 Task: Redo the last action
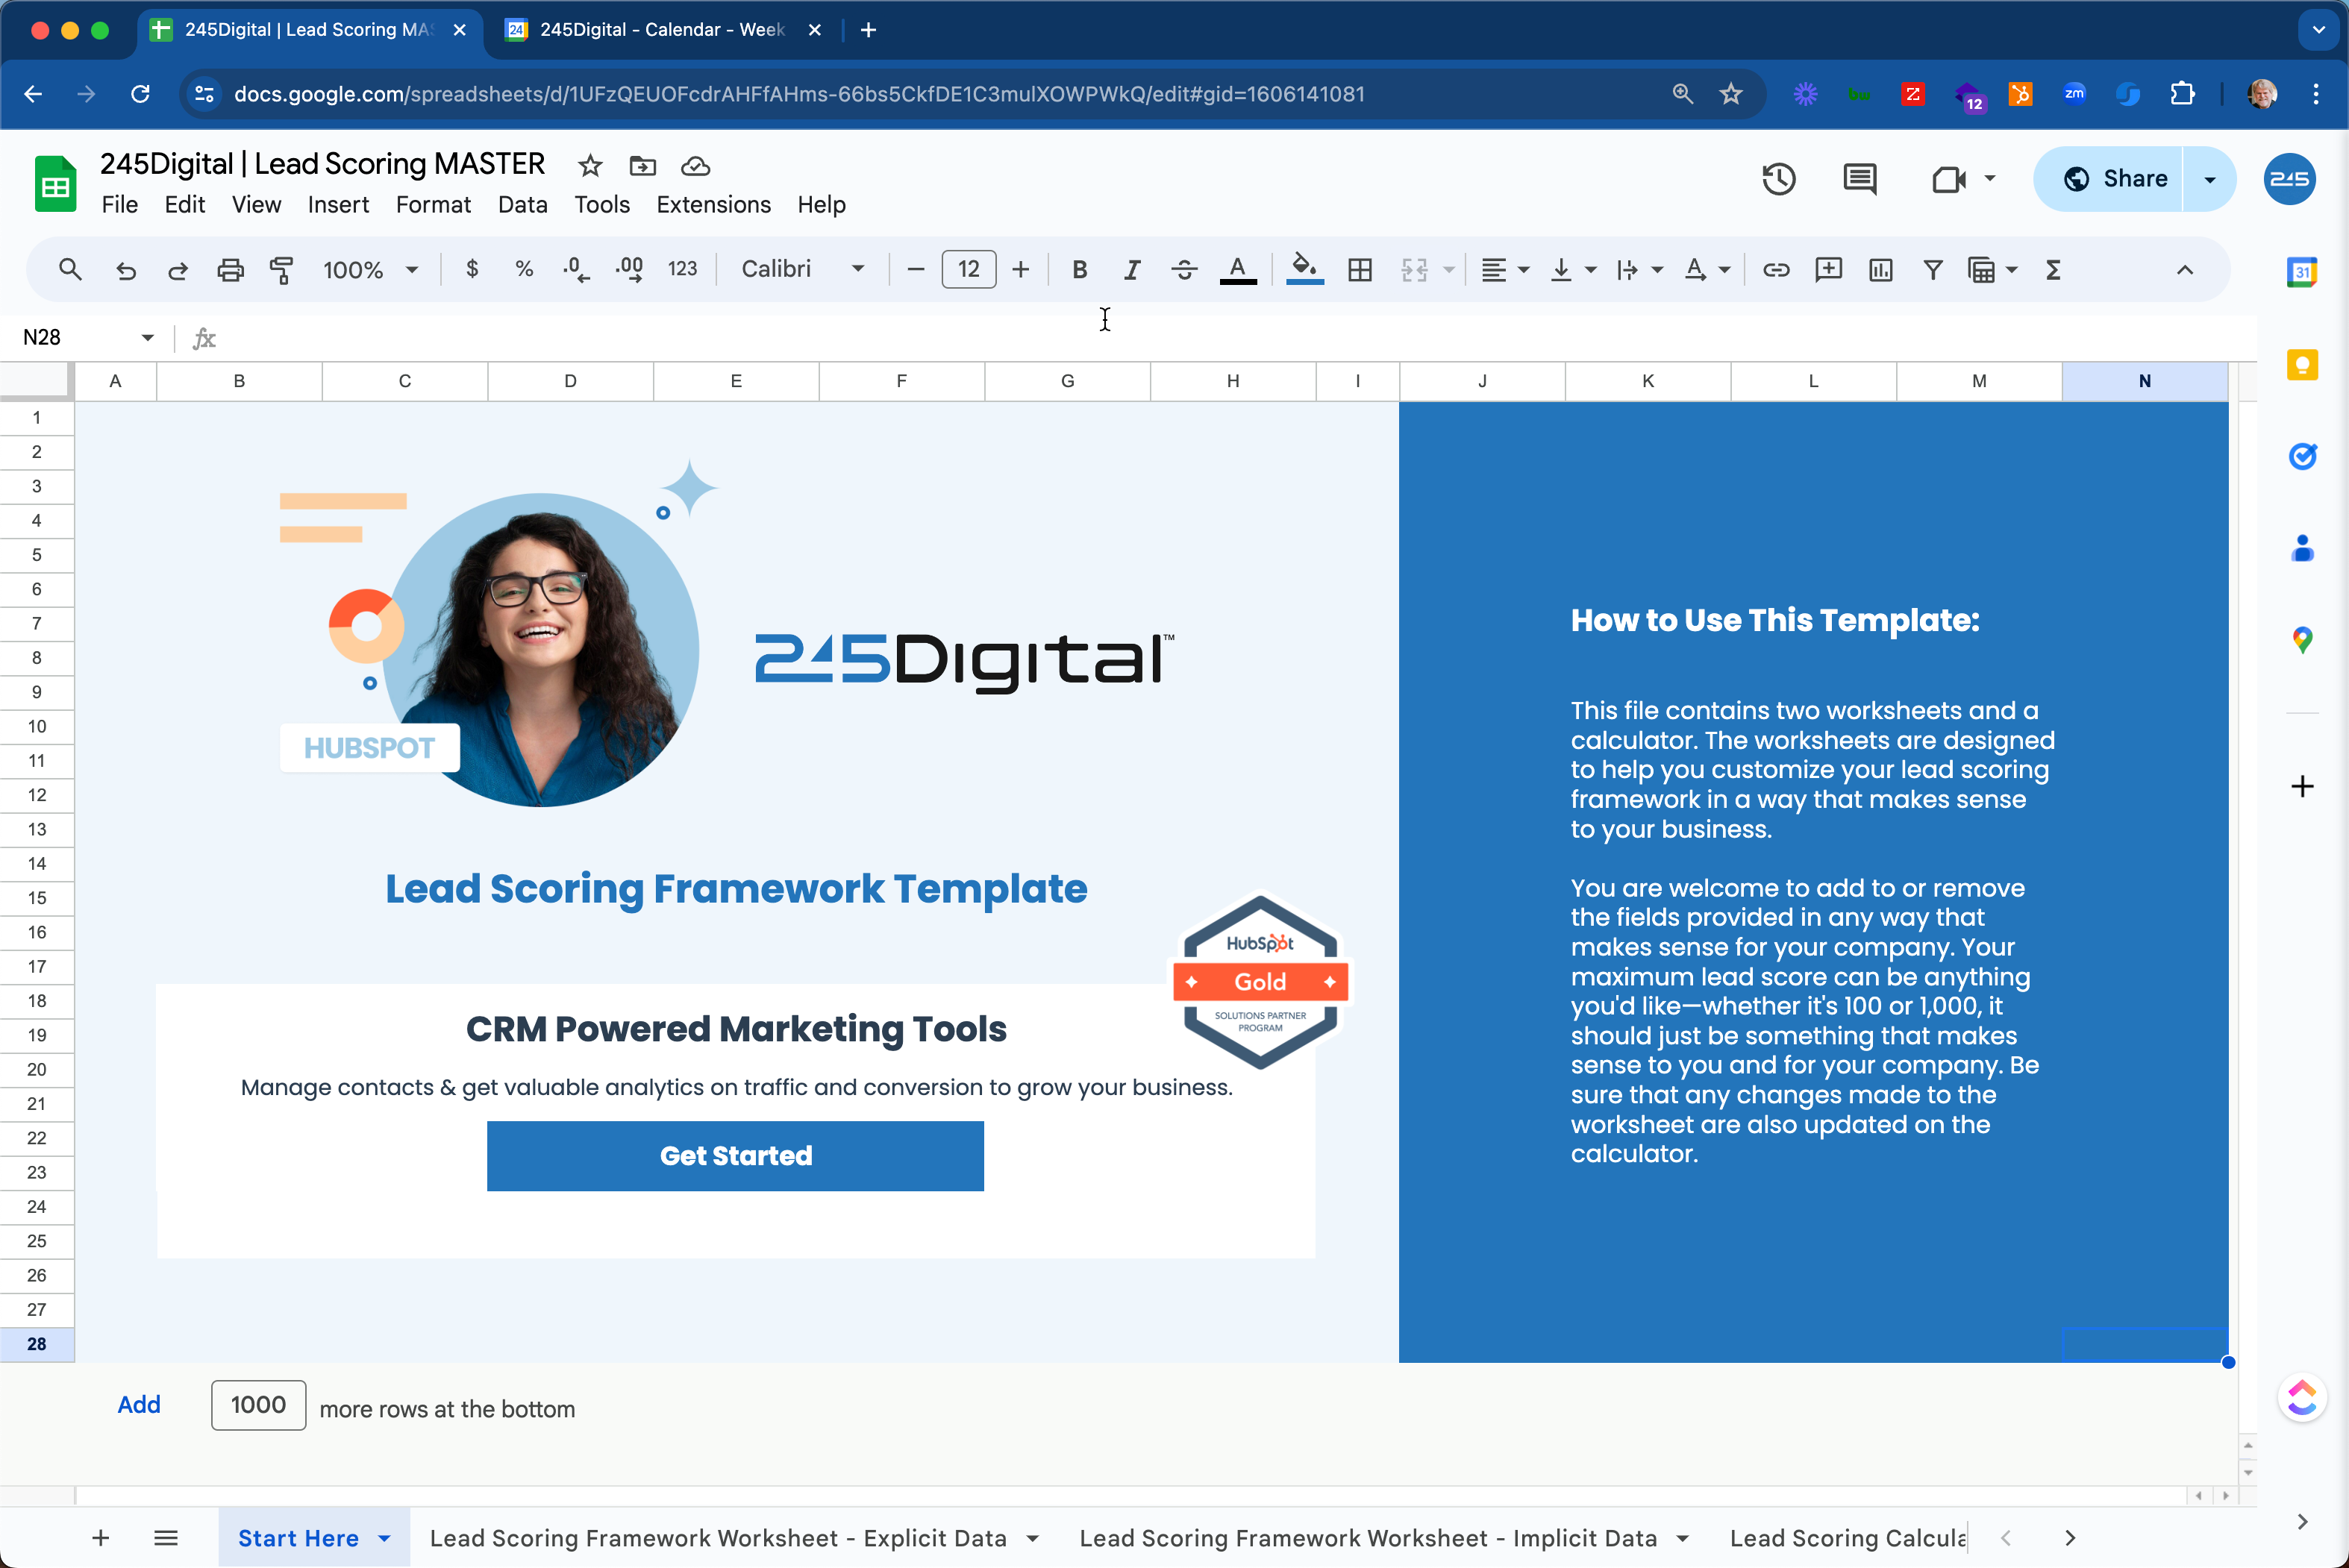point(178,270)
